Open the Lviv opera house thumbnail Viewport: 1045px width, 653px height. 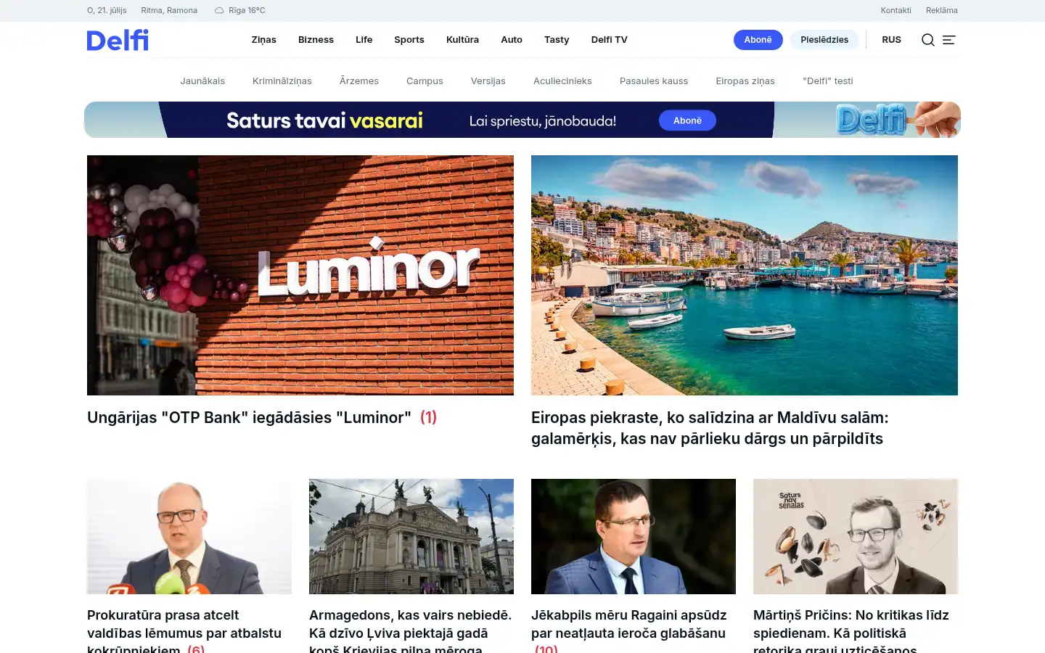pos(411,536)
